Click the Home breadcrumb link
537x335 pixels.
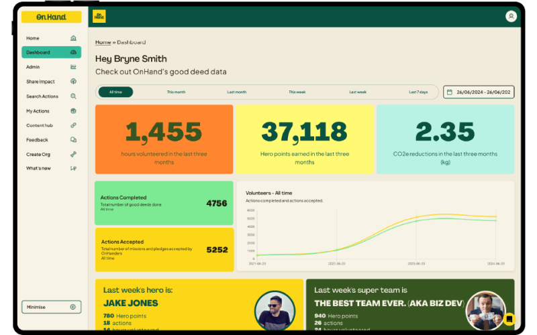(x=103, y=42)
